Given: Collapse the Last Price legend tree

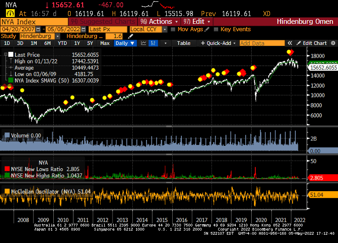Looking at the screenshot, I should (x=5, y=55).
